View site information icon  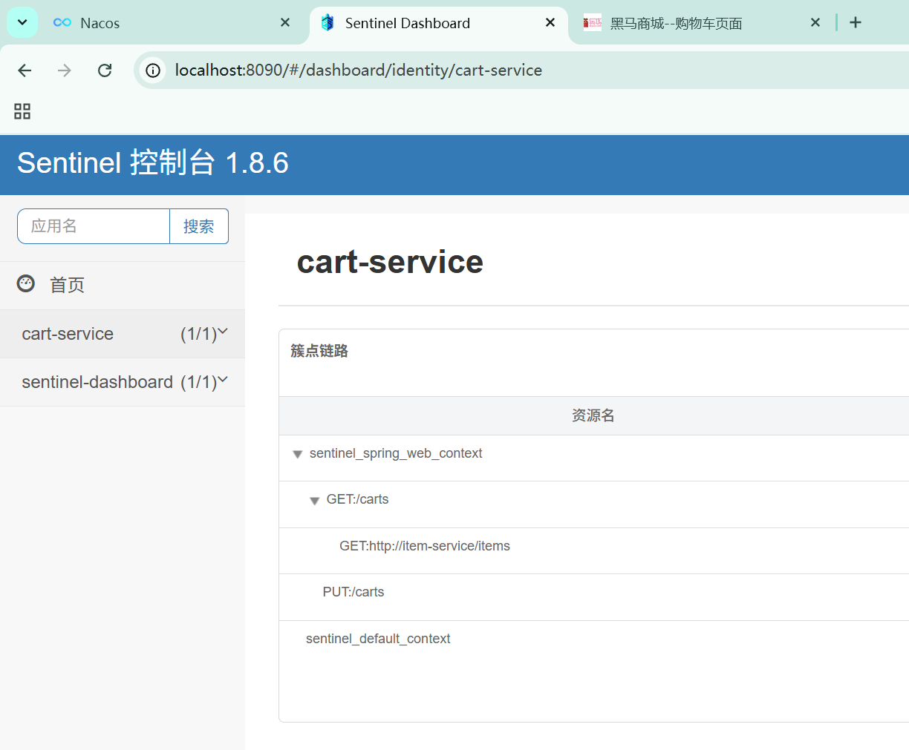tap(153, 70)
